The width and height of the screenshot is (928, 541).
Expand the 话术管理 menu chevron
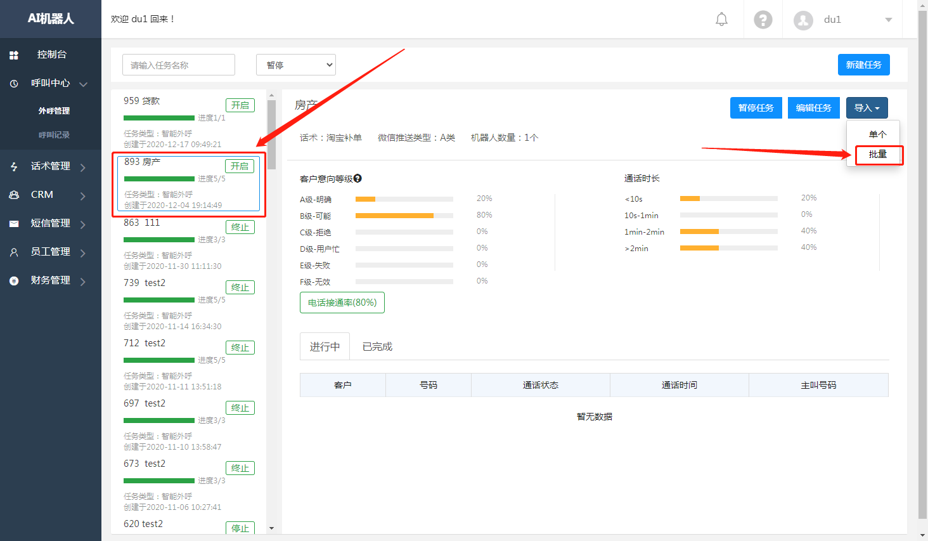[x=83, y=167]
